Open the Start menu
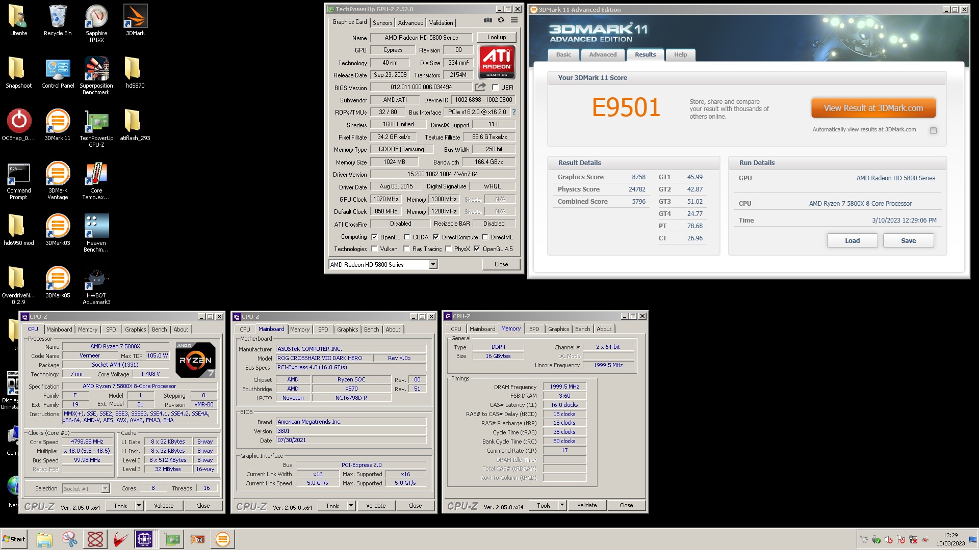The height and width of the screenshot is (550, 979). click(14, 539)
